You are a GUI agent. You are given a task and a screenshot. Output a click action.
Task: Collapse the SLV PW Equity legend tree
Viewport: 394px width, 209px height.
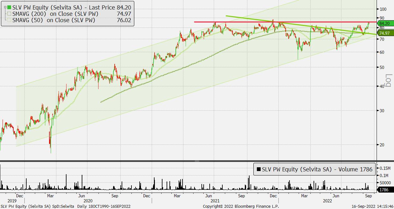(4, 7)
